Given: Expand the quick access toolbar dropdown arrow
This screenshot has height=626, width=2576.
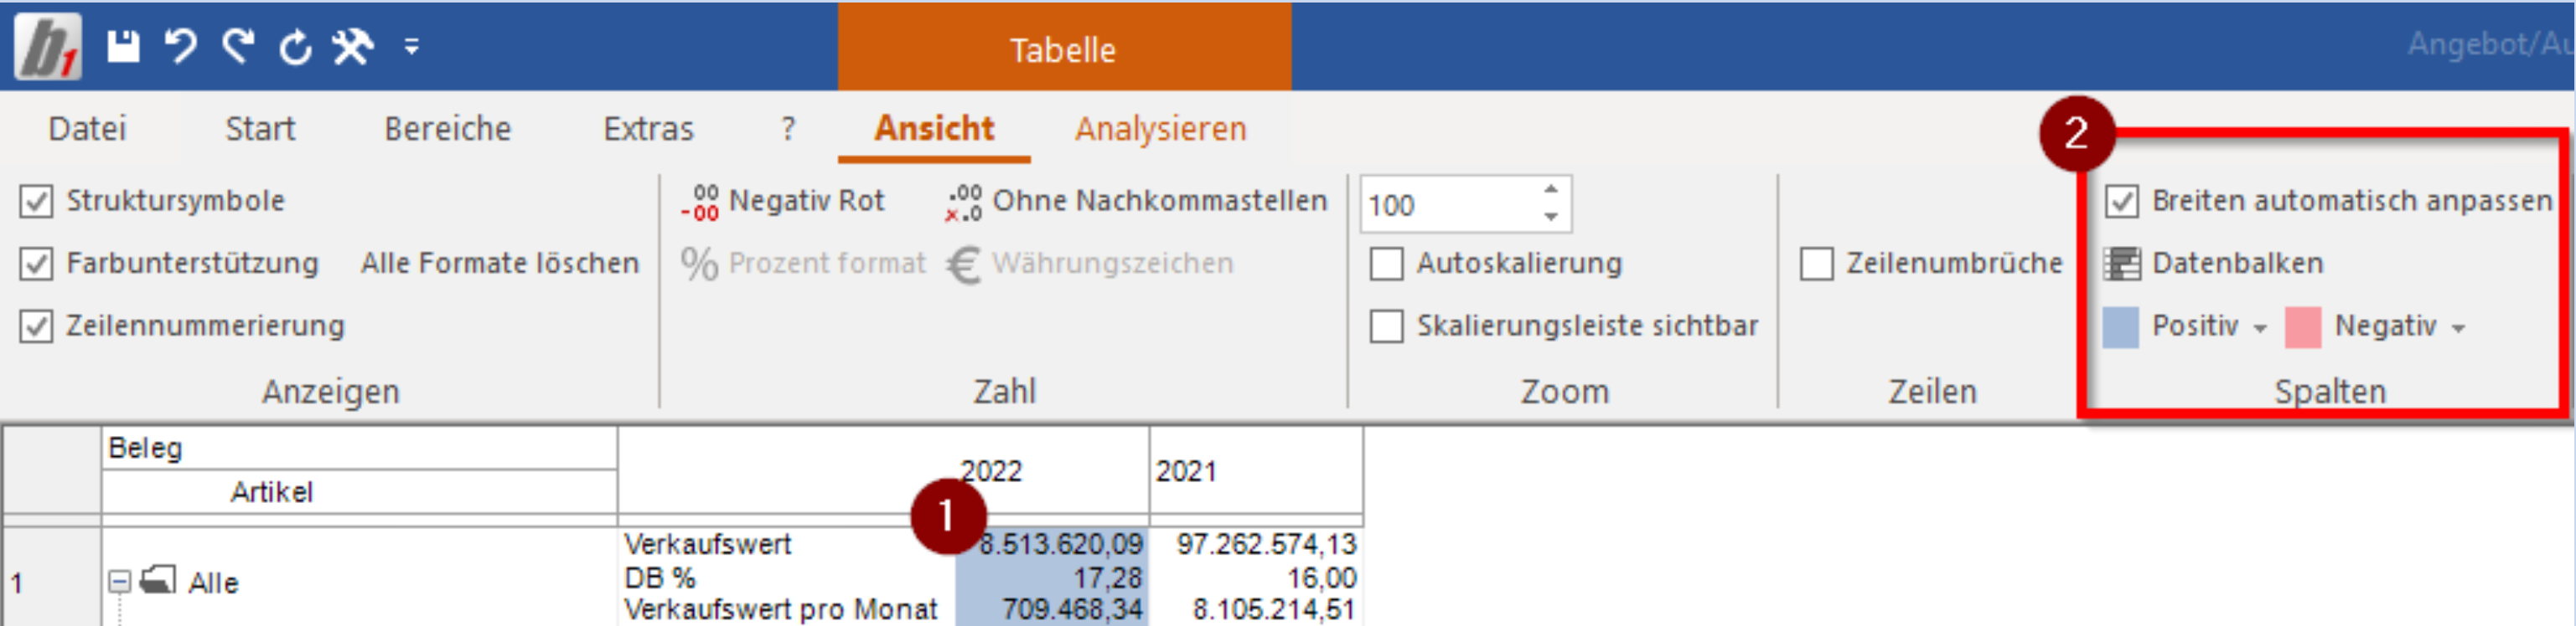Looking at the screenshot, I should point(411,46).
